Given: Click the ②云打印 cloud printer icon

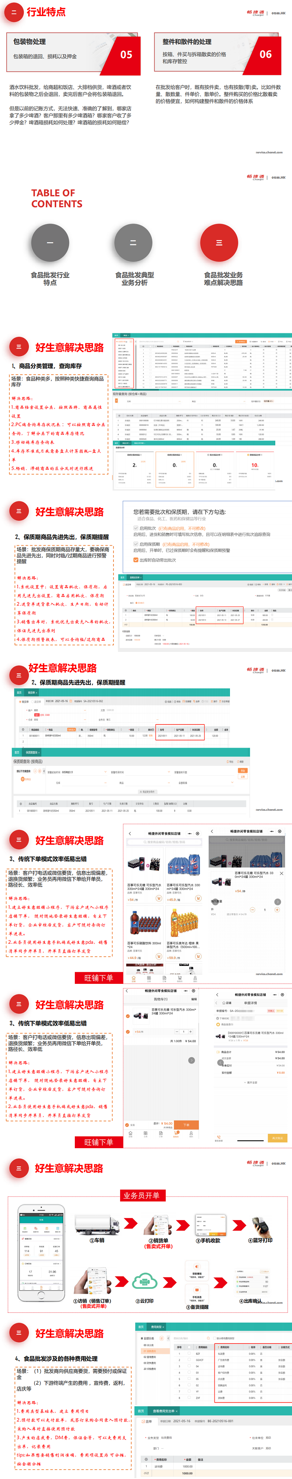Looking at the screenshot, I should coord(145,1281).
